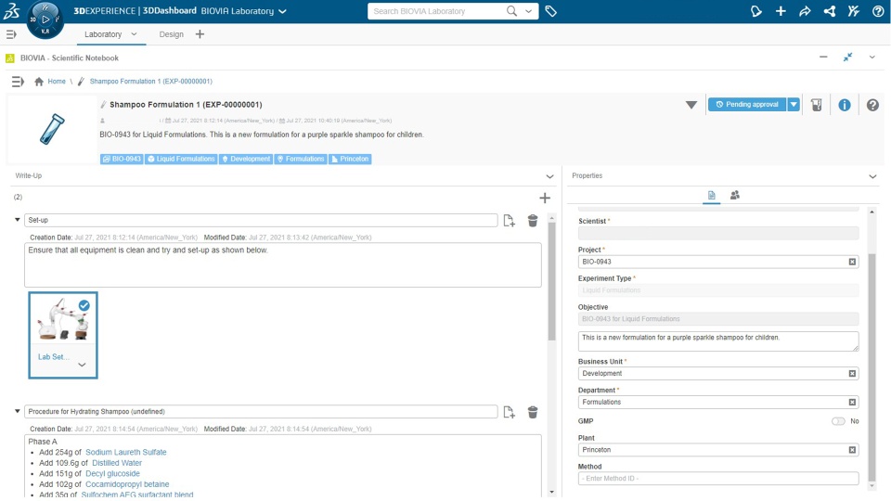
Task: Clear the Plant Princeton field
Action: (x=852, y=450)
